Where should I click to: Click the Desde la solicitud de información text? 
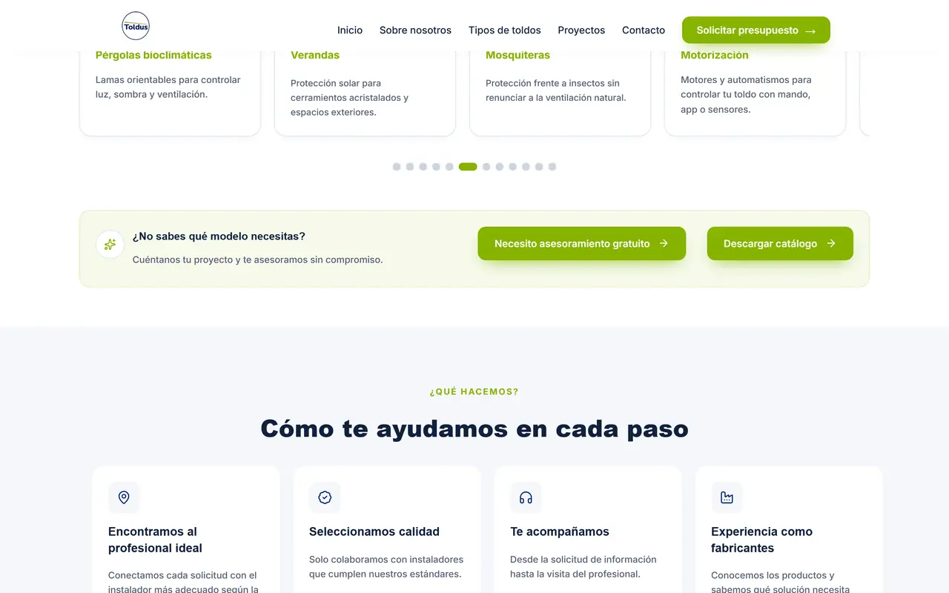[x=583, y=567]
